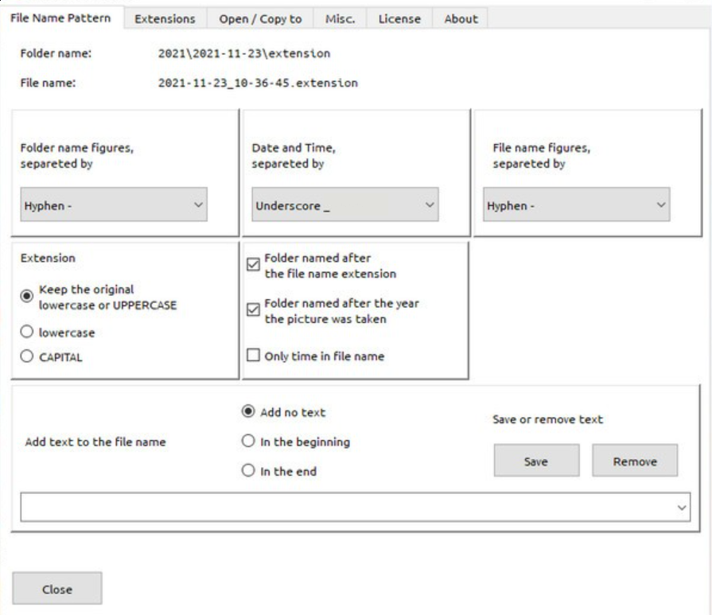Select In the end text option
This screenshot has width=712, height=615.
pos(248,470)
